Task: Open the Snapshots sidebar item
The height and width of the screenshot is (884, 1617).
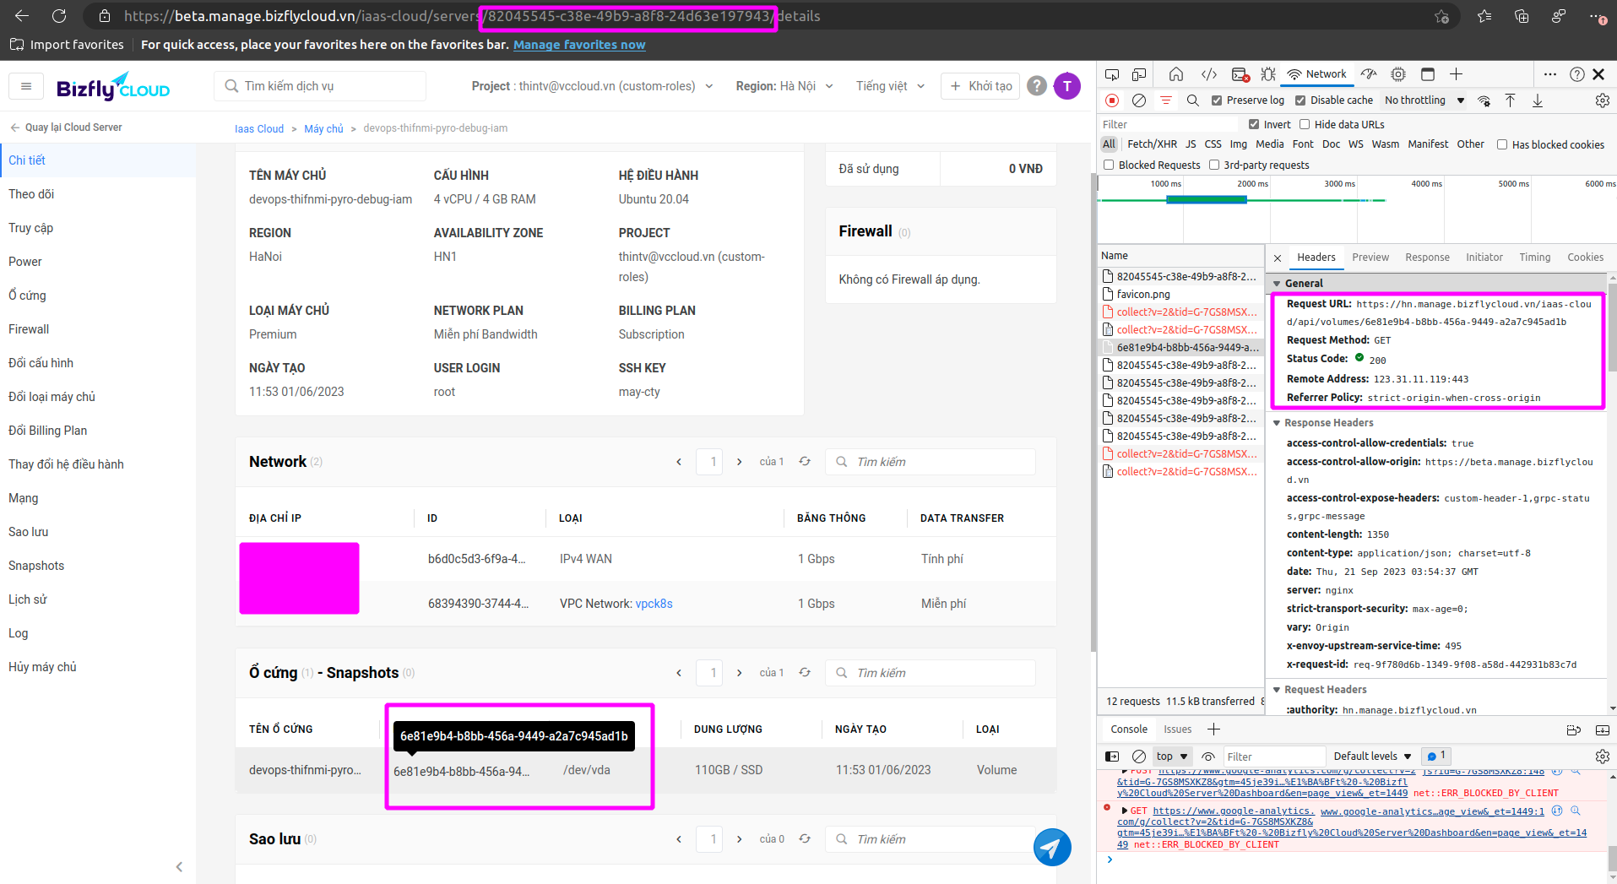Action: [36, 566]
